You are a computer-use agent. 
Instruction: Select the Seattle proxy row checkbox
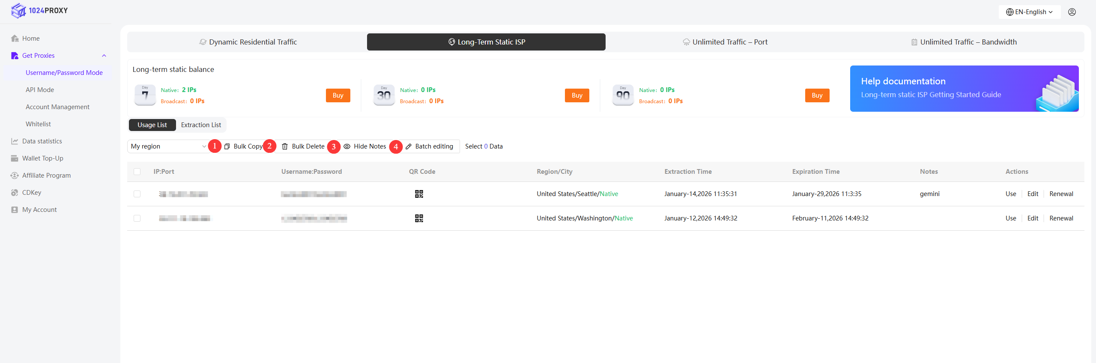[x=137, y=194]
